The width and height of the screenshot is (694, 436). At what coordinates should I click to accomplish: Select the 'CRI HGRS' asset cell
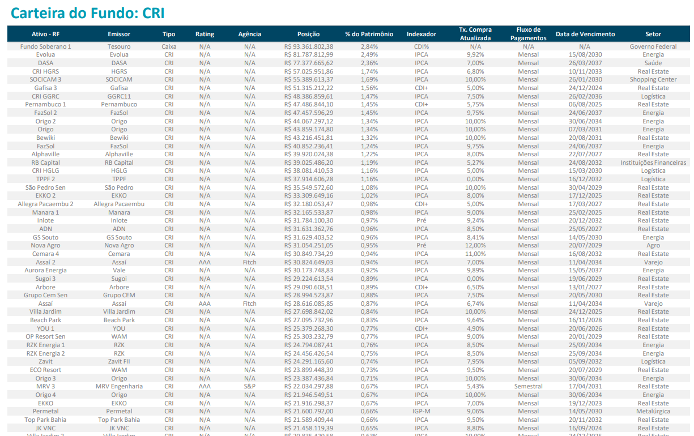click(45, 71)
